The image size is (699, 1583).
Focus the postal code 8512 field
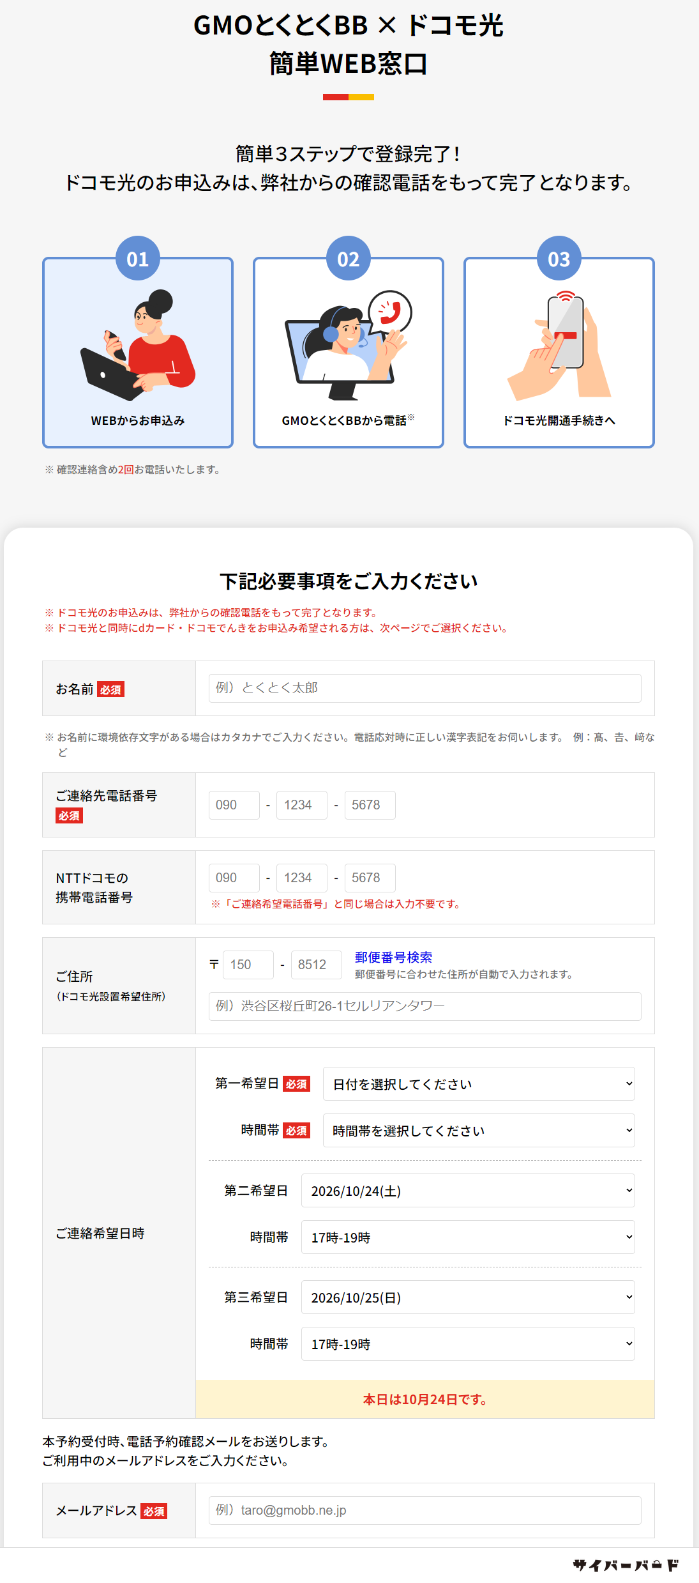point(317,965)
